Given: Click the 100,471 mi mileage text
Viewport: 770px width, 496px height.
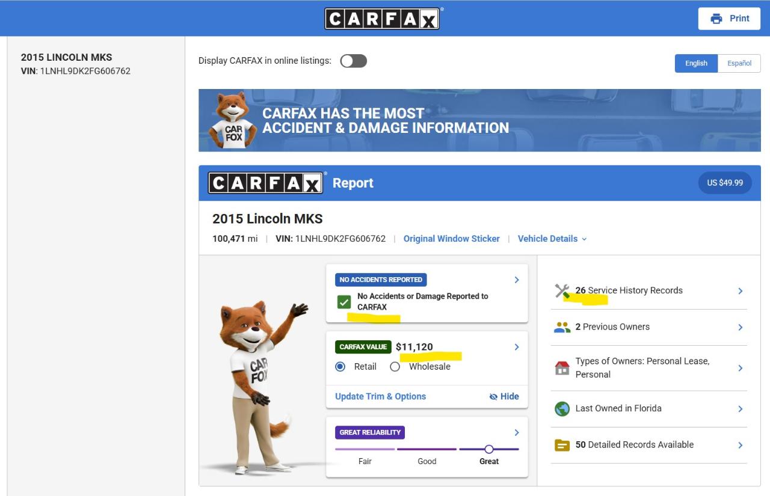Looking at the screenshot, I should pos(235,239).
